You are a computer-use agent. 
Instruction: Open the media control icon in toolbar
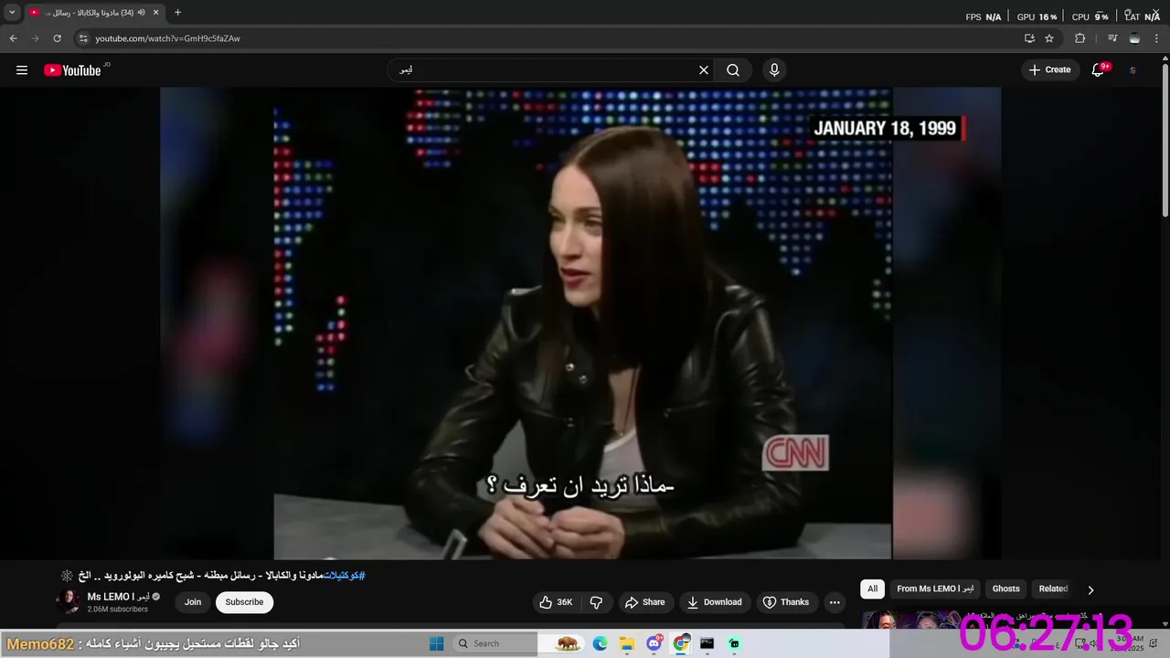tap(1112, 38)
